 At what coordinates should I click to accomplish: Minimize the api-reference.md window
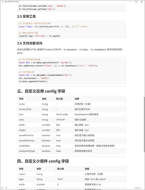(x=131, y=2)
